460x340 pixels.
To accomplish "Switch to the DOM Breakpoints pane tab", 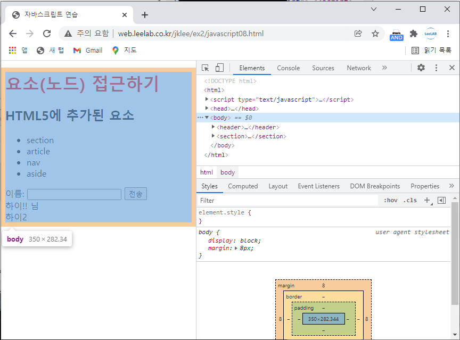I will [x=375, y=186].
